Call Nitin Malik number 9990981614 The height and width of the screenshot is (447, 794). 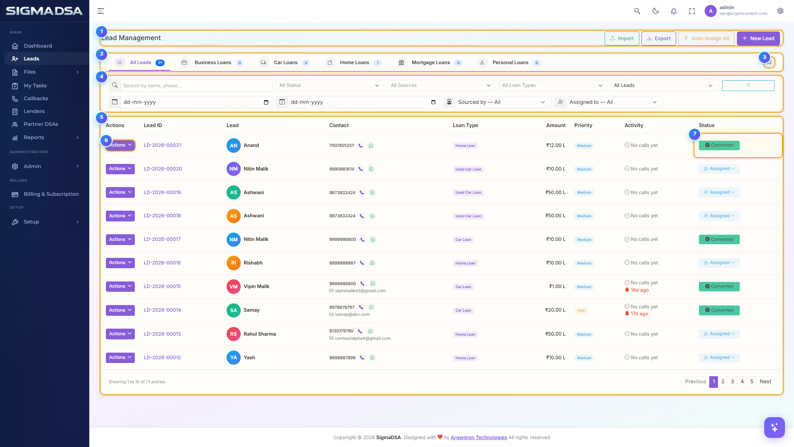(361, 169)
